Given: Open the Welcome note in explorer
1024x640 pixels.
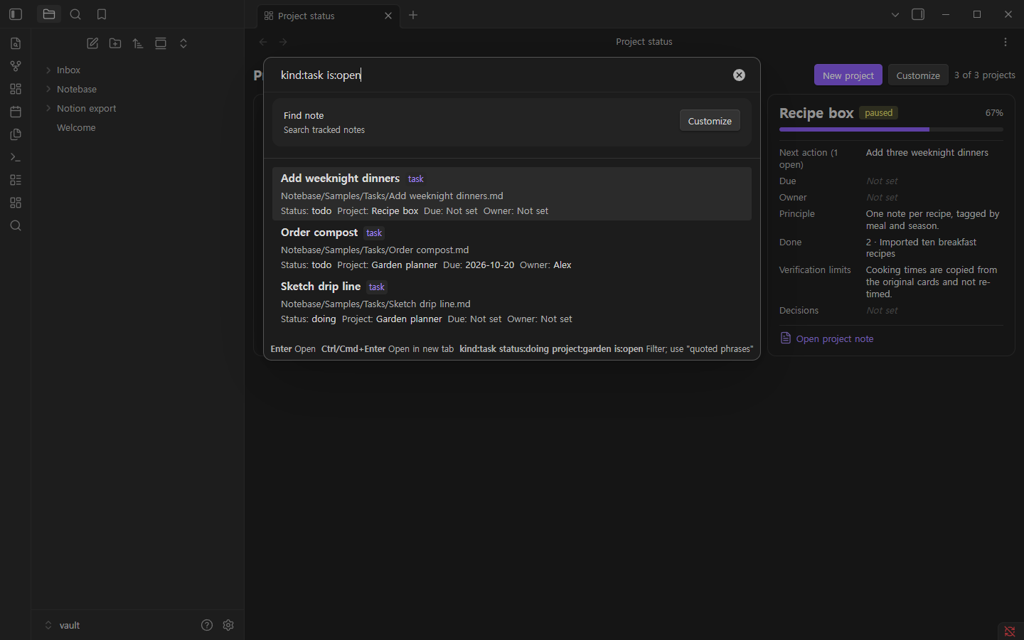Looking at the screenshot, I should click(x=76, y=127).
